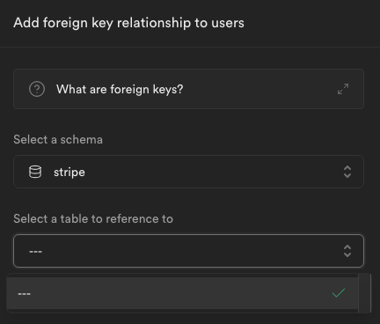Viewport: 380px width, 324px height.
Task: Click the up-down chevron icon on table selector
Action: [347, 251]
